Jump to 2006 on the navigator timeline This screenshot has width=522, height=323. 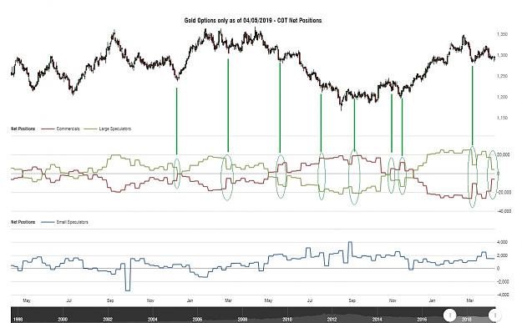[197, 319]
